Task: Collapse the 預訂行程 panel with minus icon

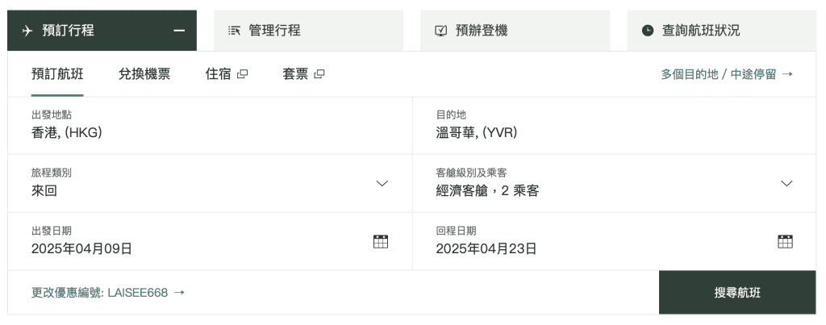Action: [179, 31]
